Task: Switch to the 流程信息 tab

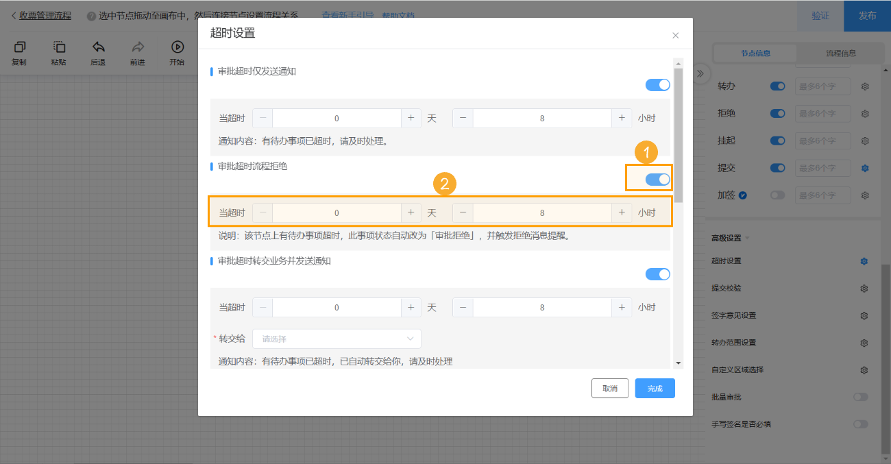Action: pos(839,53)
